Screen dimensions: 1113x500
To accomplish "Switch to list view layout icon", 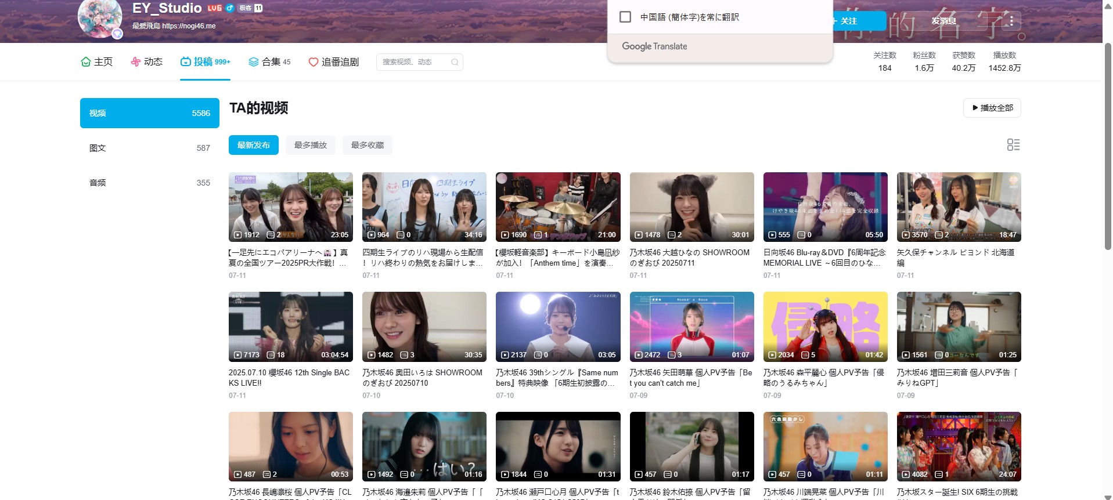I will (1013, 145).
